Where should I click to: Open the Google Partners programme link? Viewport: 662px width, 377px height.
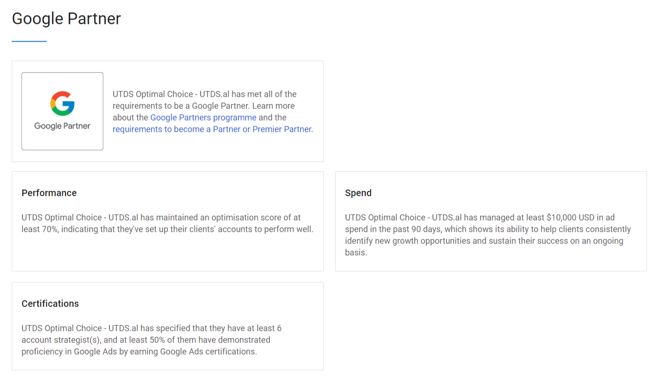203,118
